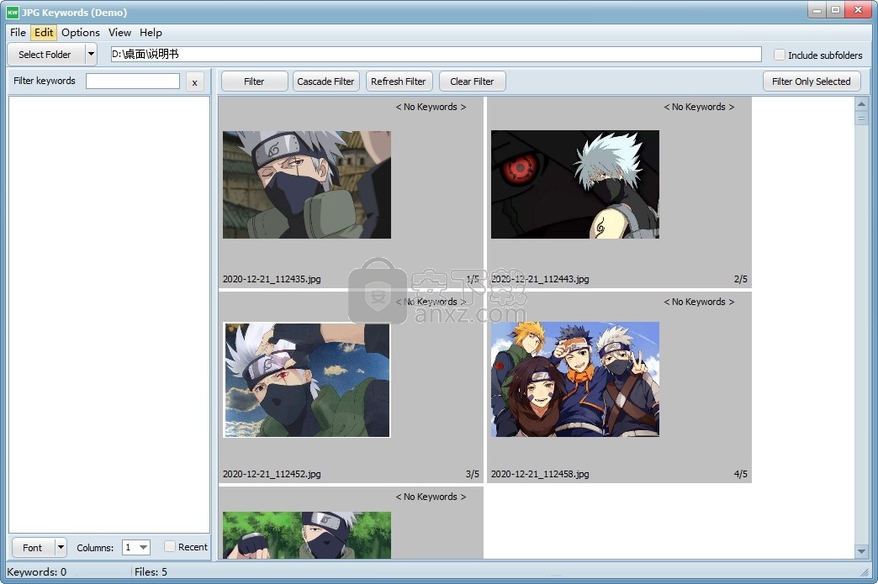878x584 pixels.
Task: Clear filter keywords with x button
Action: (194, 82)
